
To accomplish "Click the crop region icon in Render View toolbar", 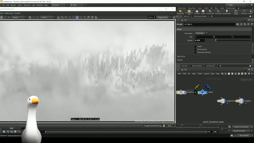I will [x=37, y=17].
